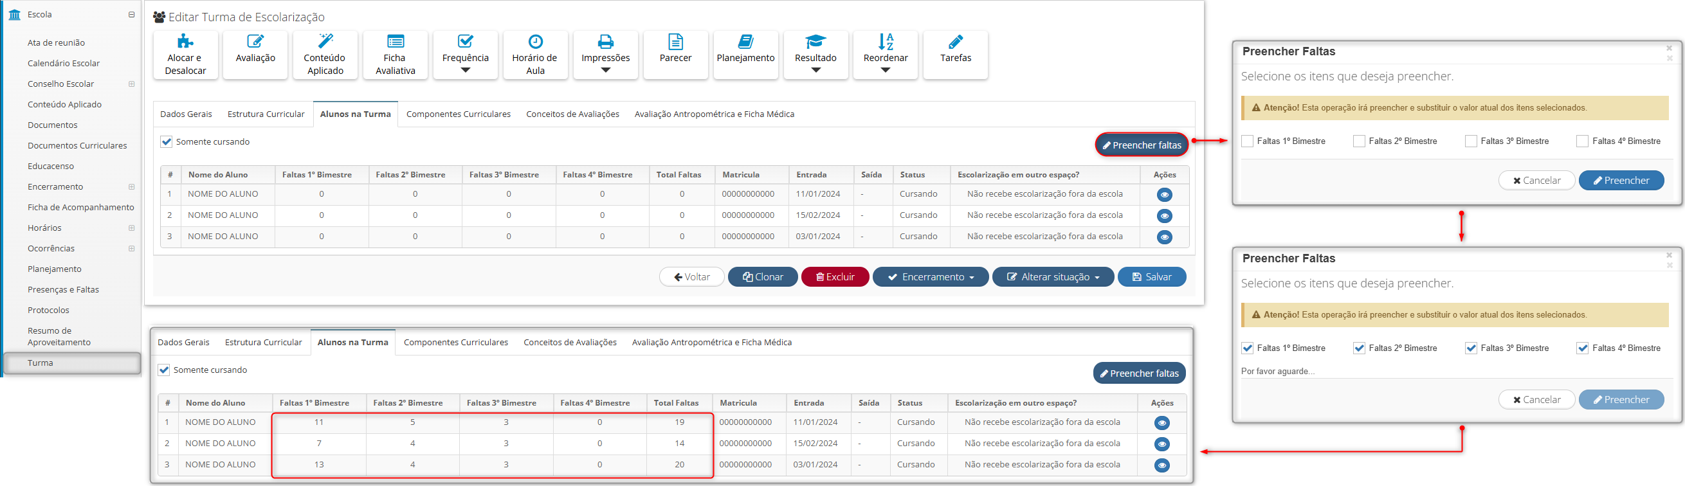This screenshot has height=486, width=1685.
Task: Open Educacenso in sidebar
Action: point(50,166)
